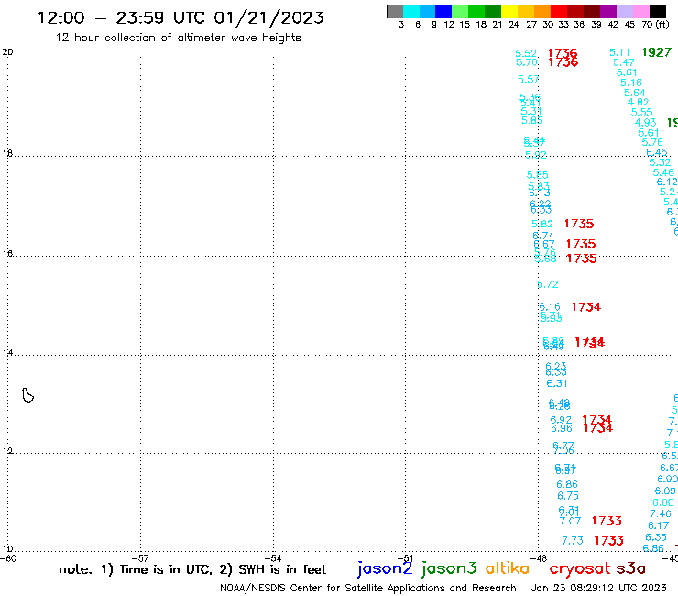This screenshot has width=678, height=596.
Task: Click wave height value '5.47'
Action: [624, 62]
